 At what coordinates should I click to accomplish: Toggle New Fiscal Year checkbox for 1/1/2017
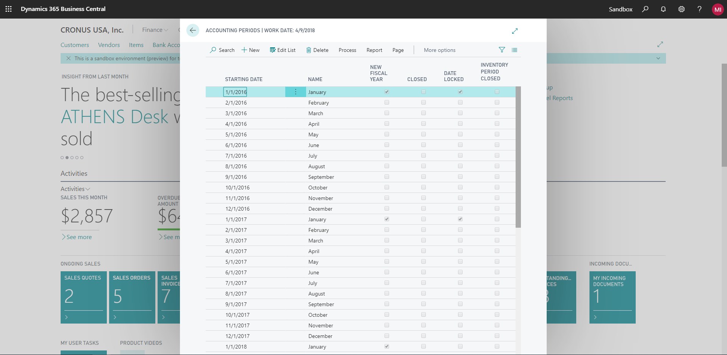tap(387, 219)
